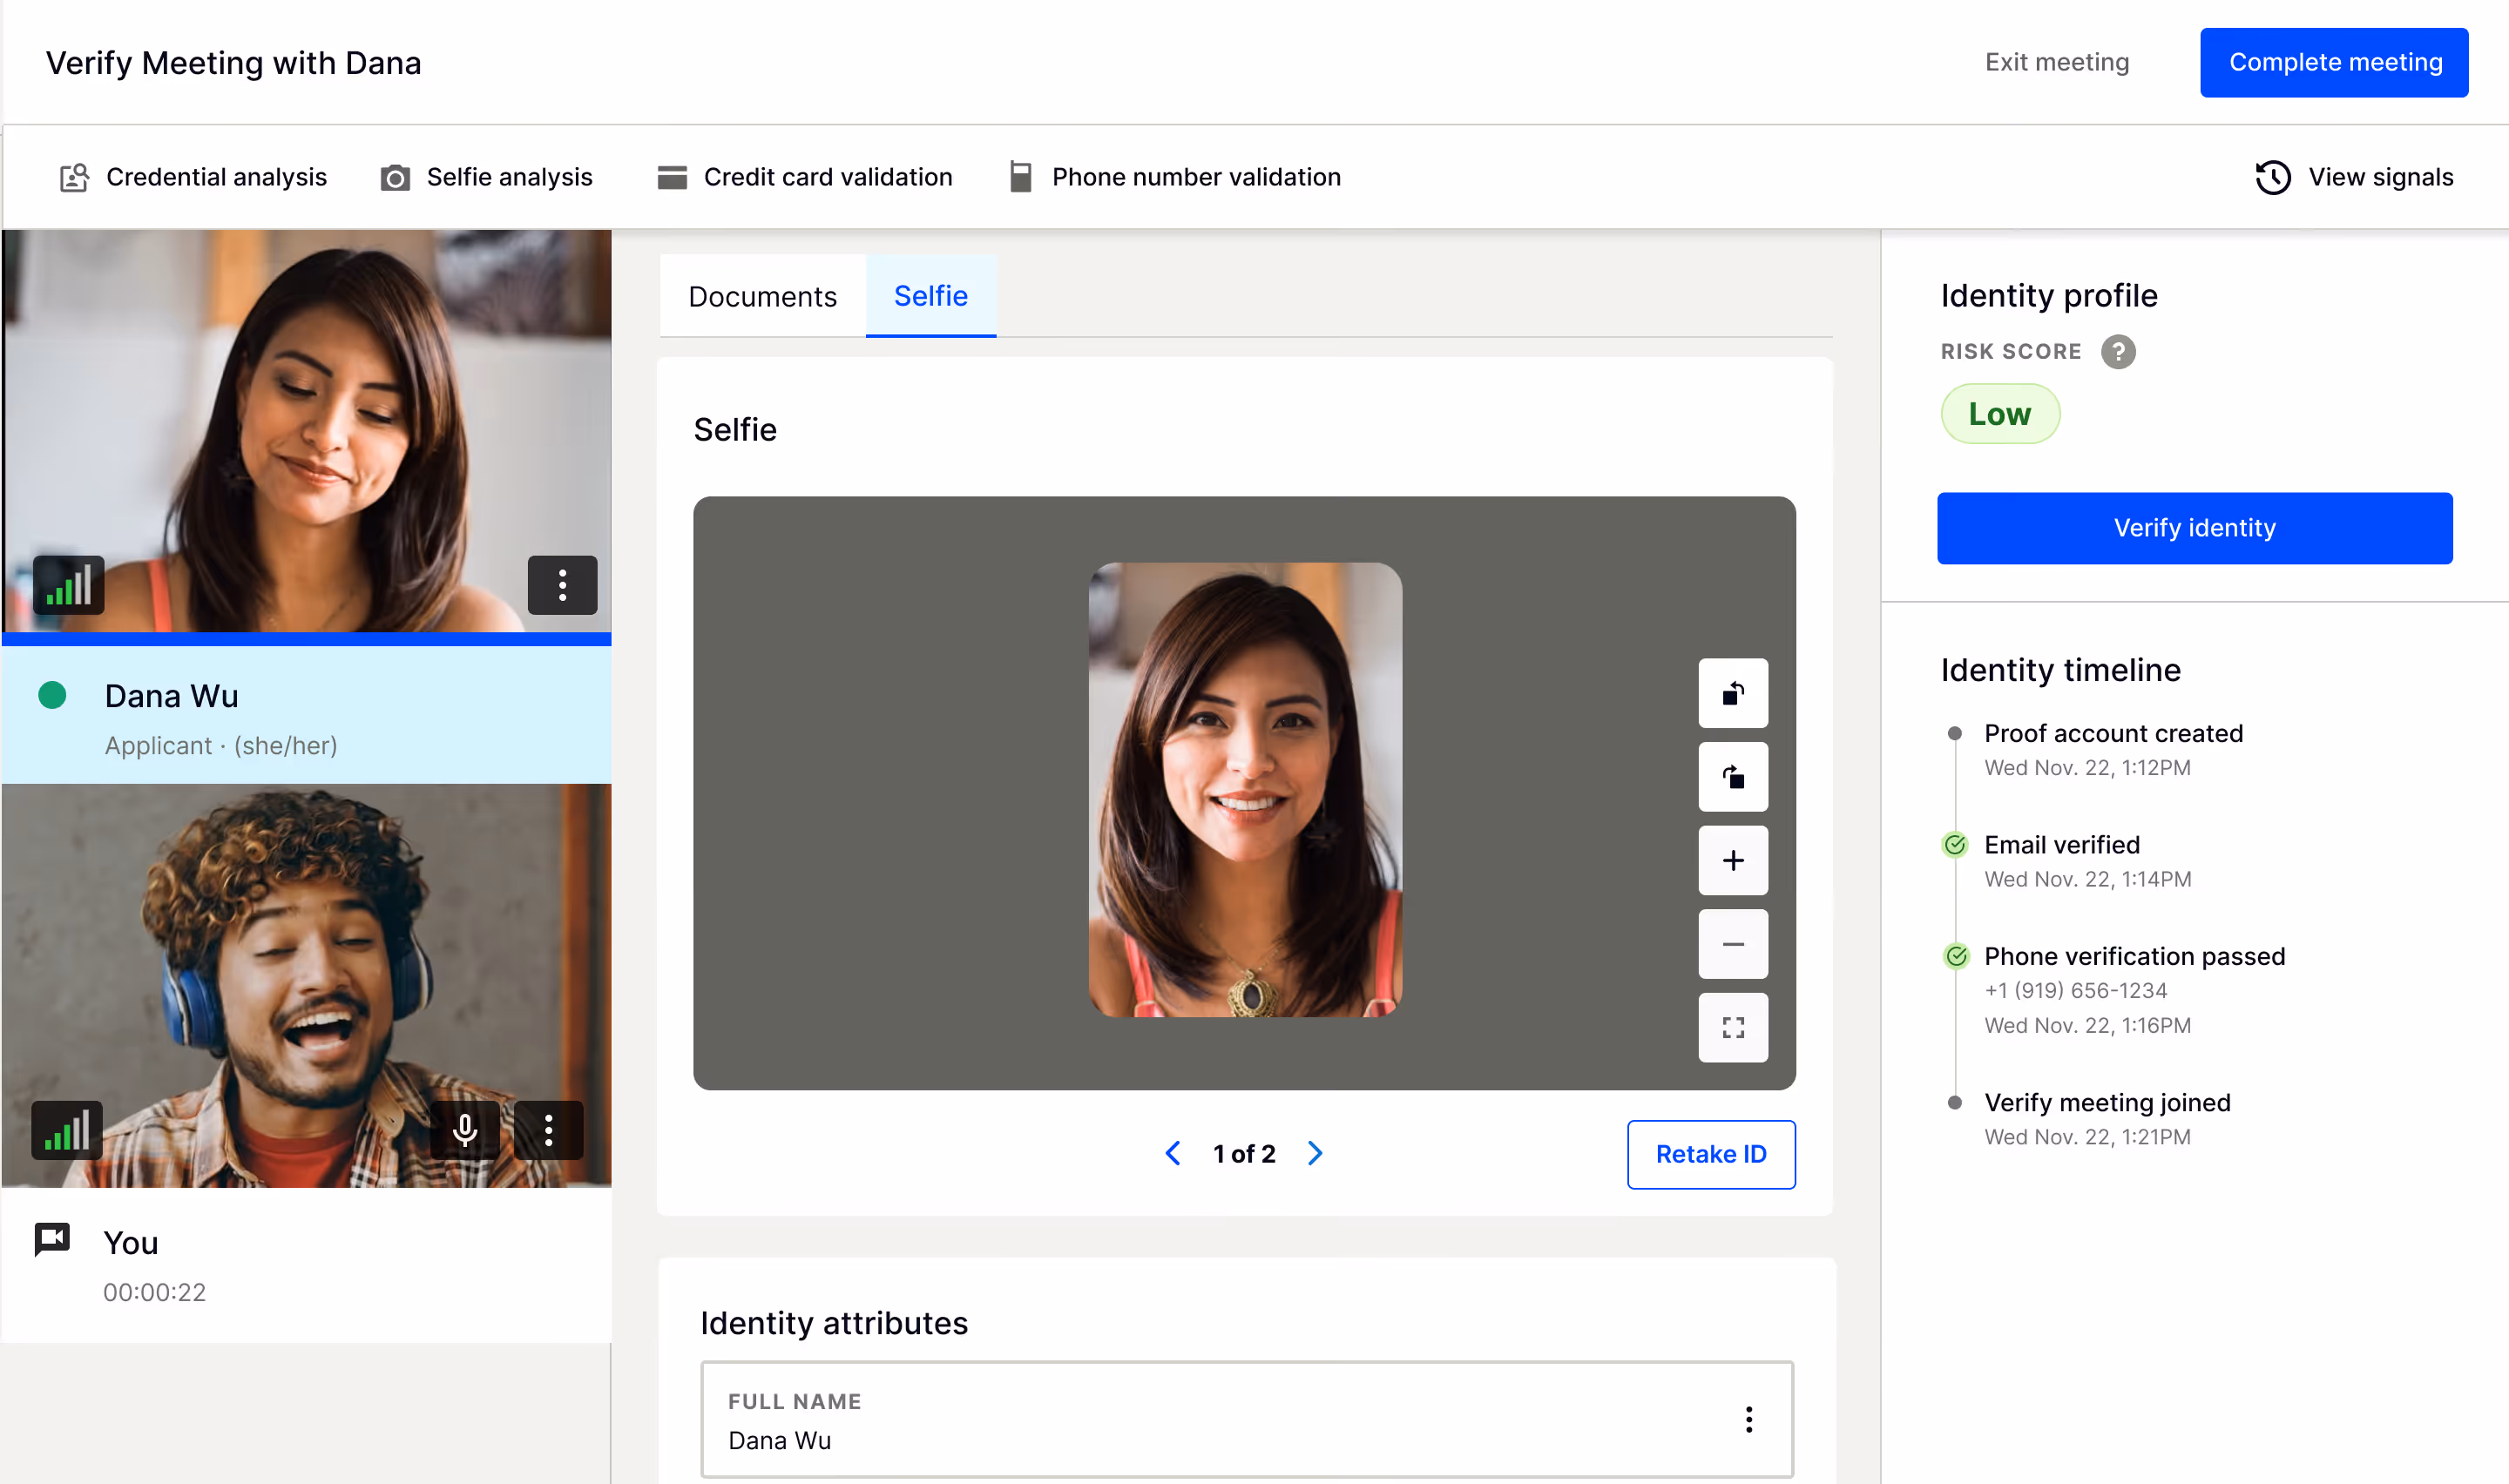Click the Complete meeting button

(x=2334, y=62)
